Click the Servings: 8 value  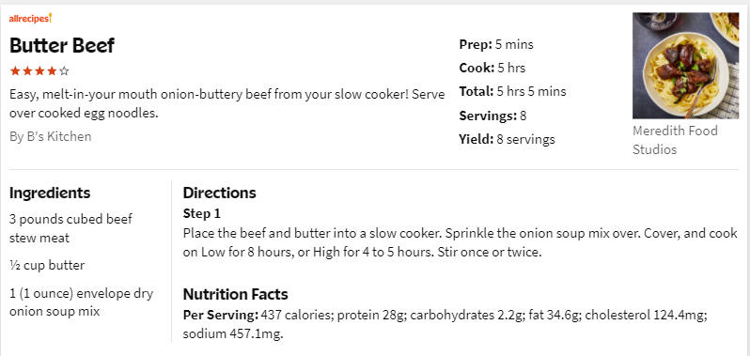492,116
